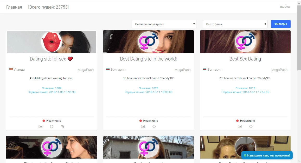
Task: Click circle icon on Best Dating site in the world card
Action: pos(154,126)
